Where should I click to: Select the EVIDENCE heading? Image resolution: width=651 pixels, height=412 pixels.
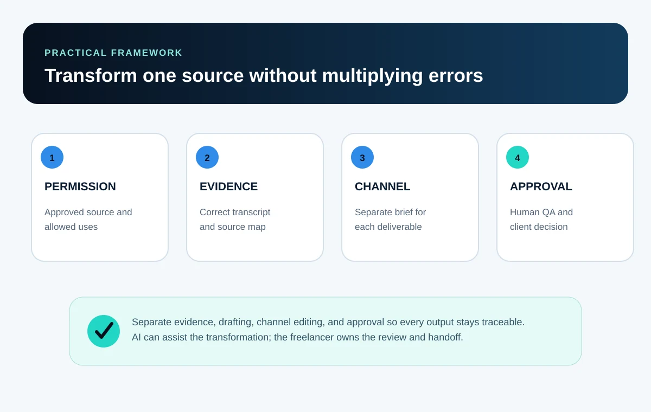point(228,186)
